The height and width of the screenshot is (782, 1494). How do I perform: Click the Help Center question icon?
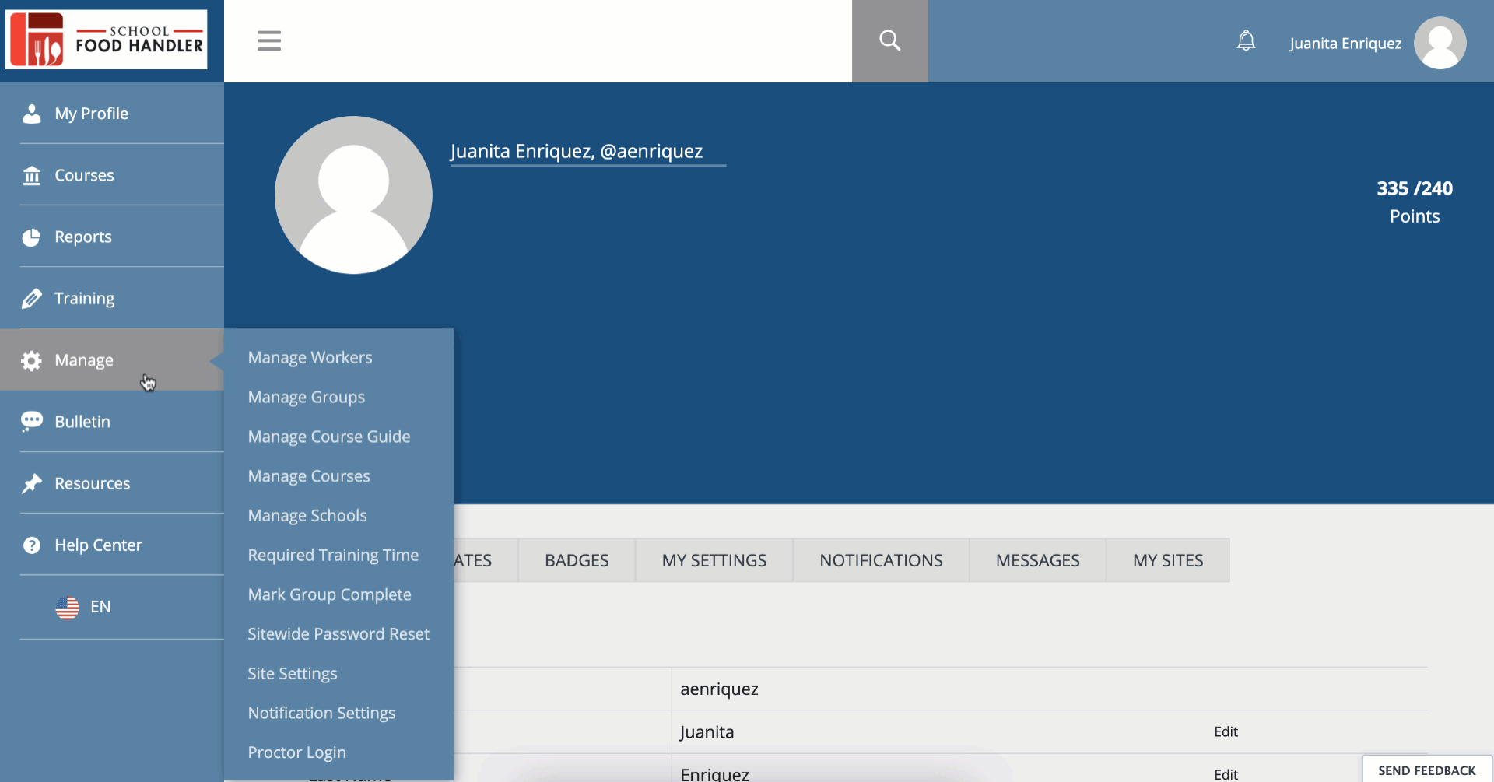coord(32,545)
